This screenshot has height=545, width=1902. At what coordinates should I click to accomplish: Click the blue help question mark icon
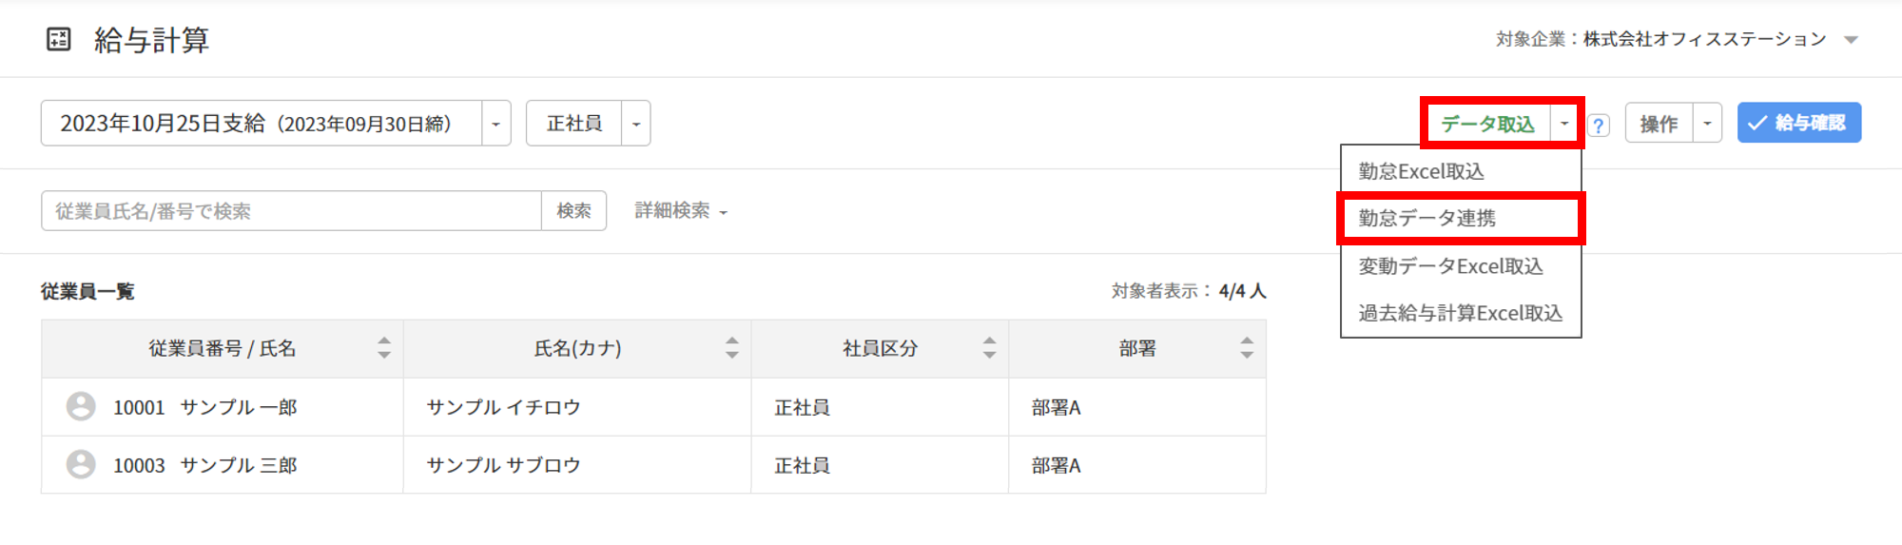point(1599,126)
